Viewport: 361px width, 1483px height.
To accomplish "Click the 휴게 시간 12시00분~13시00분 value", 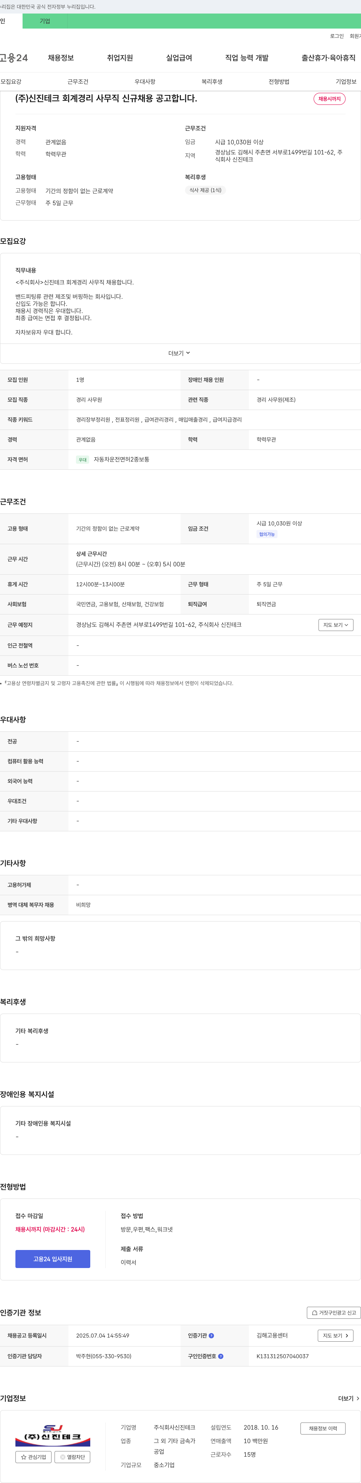I will click(100, 584).
